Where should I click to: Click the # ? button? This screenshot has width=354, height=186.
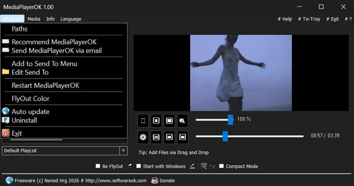click(348, 19)
